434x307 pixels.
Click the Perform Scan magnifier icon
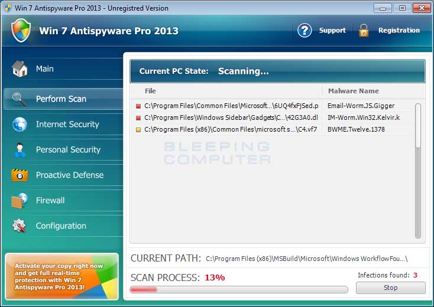(19, 99)
